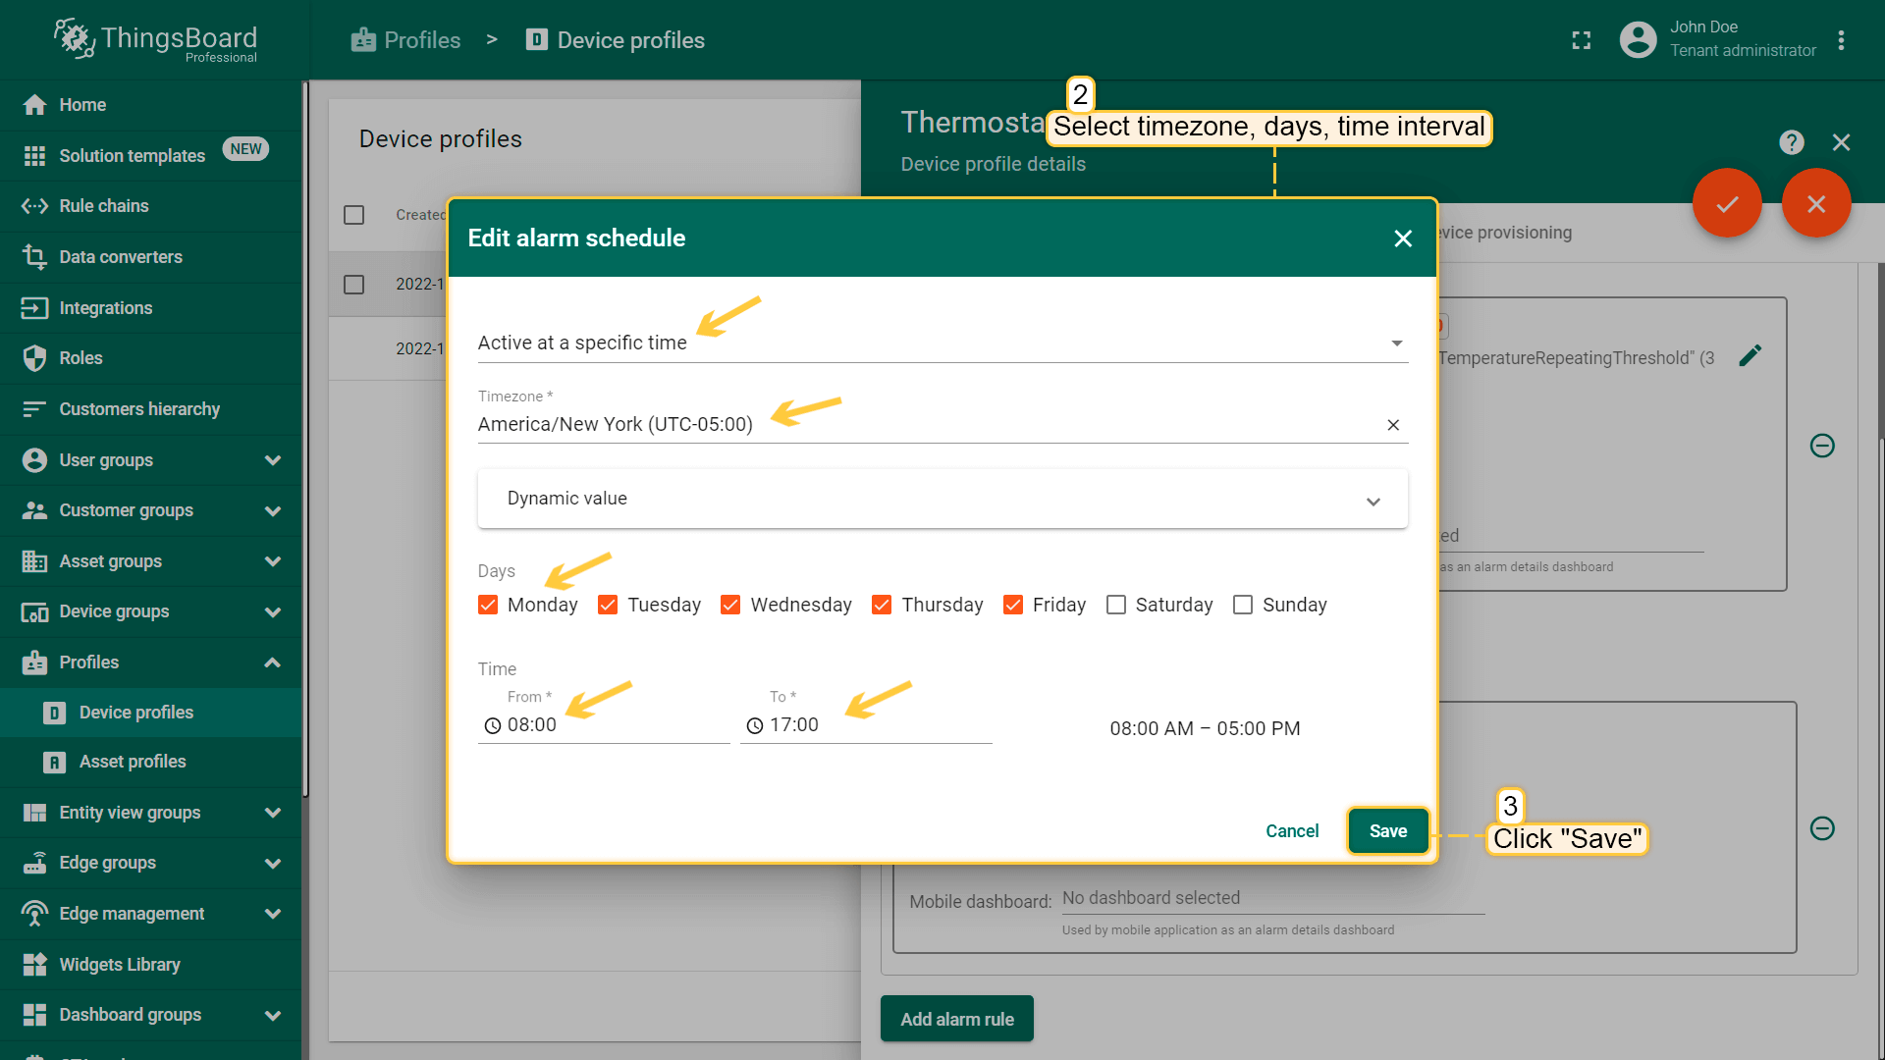Navigate to Profiles breadcrumb link

[405, 40]
